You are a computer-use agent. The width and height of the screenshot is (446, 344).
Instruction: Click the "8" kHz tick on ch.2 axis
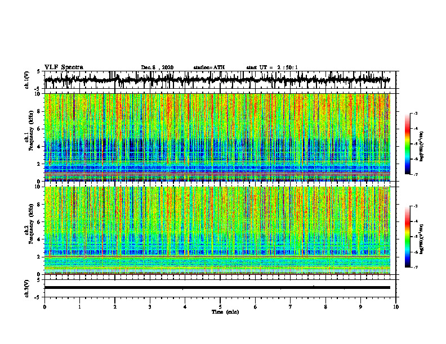[x=39, y=205]
